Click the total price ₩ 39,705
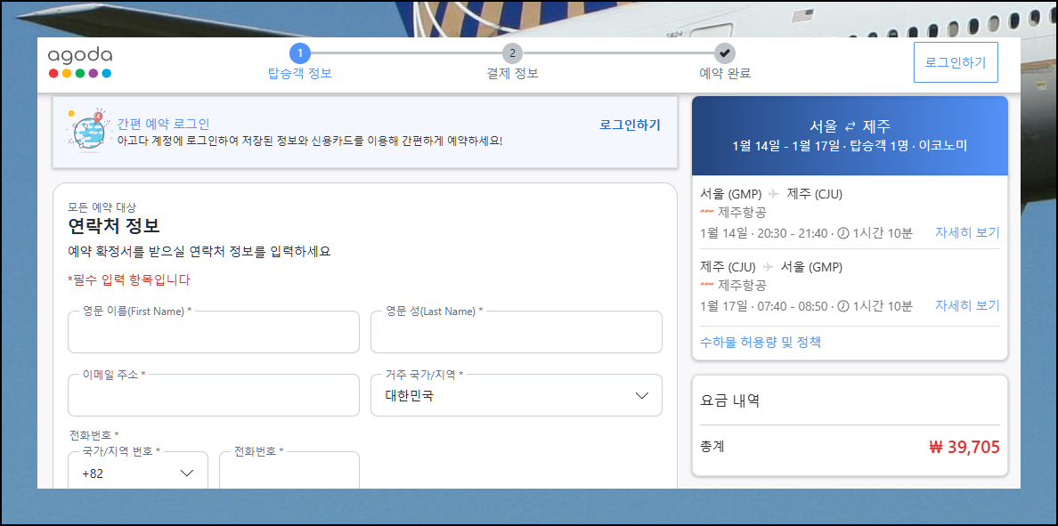 tap(964, 447)
